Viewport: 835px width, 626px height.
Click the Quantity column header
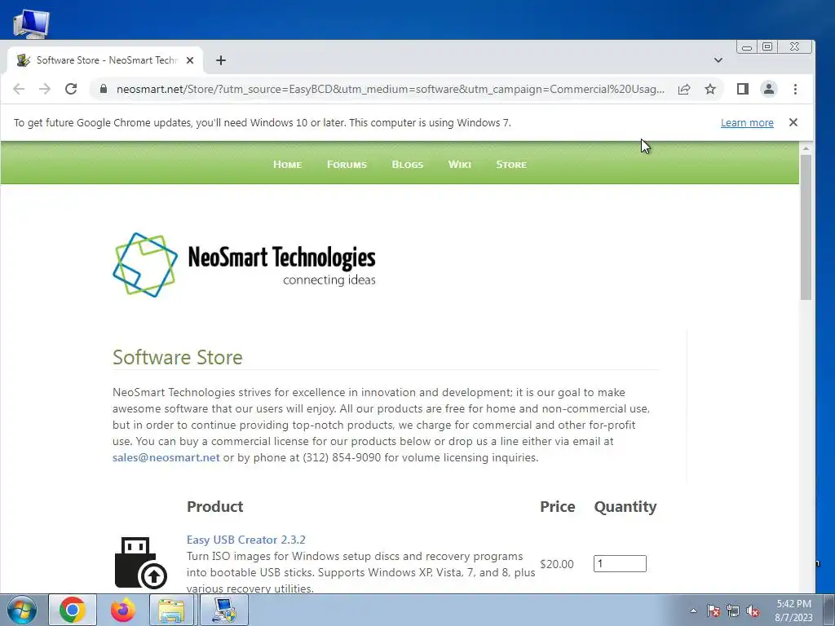[625, 506]
